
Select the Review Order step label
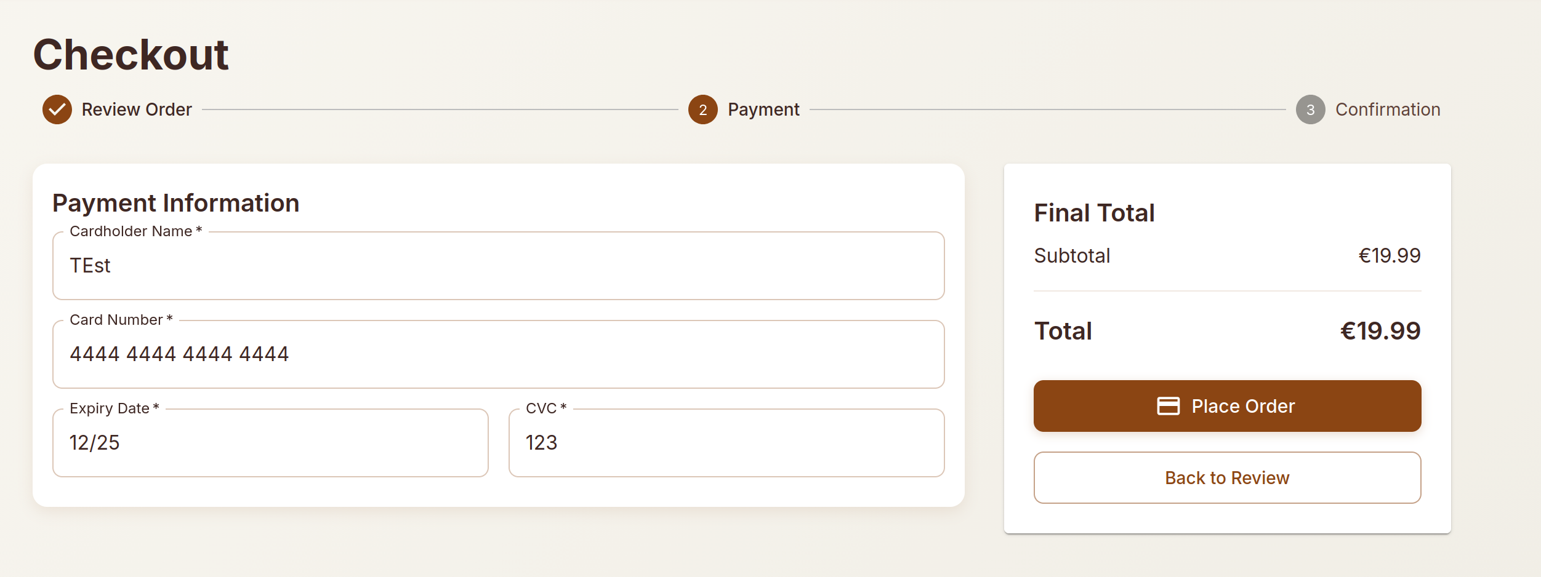(x=137, y=109)
